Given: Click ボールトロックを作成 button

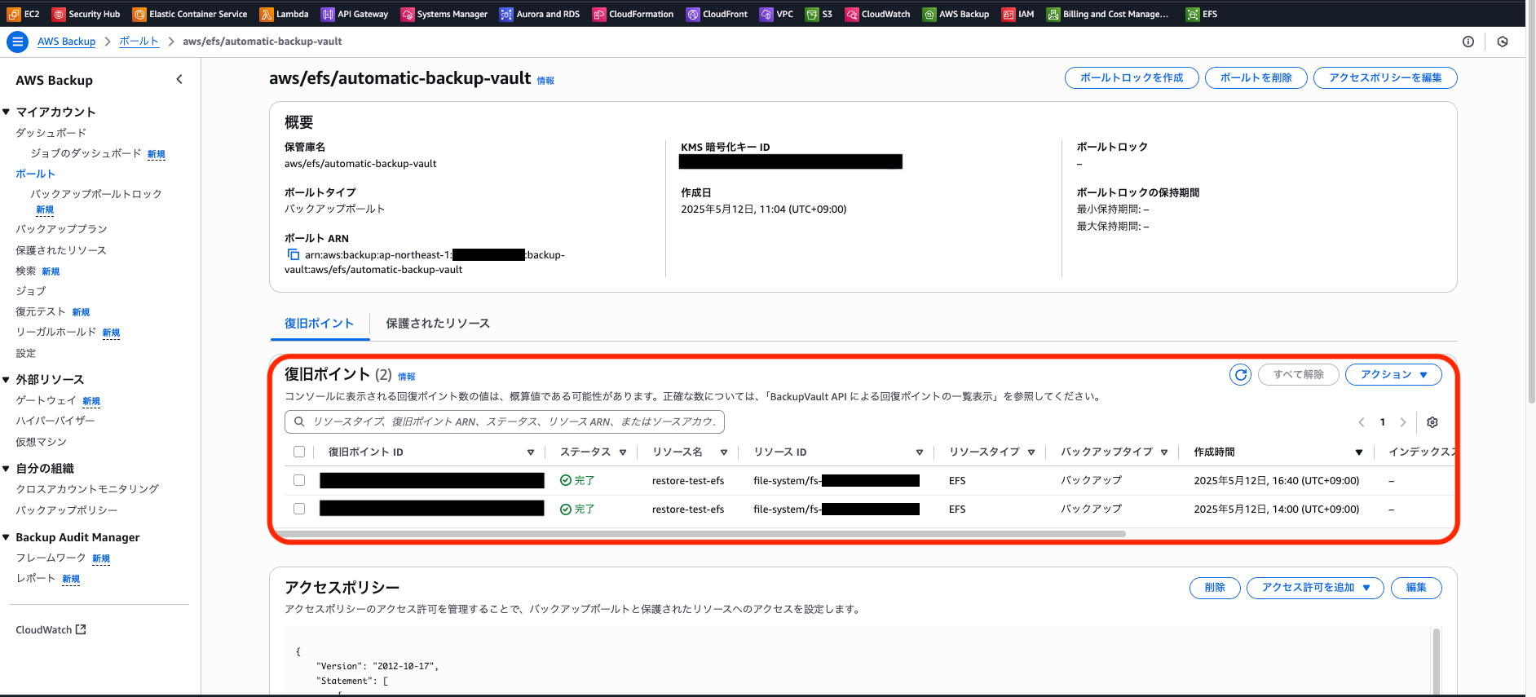Looking at the screenshot, I should (x=1132, y=77).
